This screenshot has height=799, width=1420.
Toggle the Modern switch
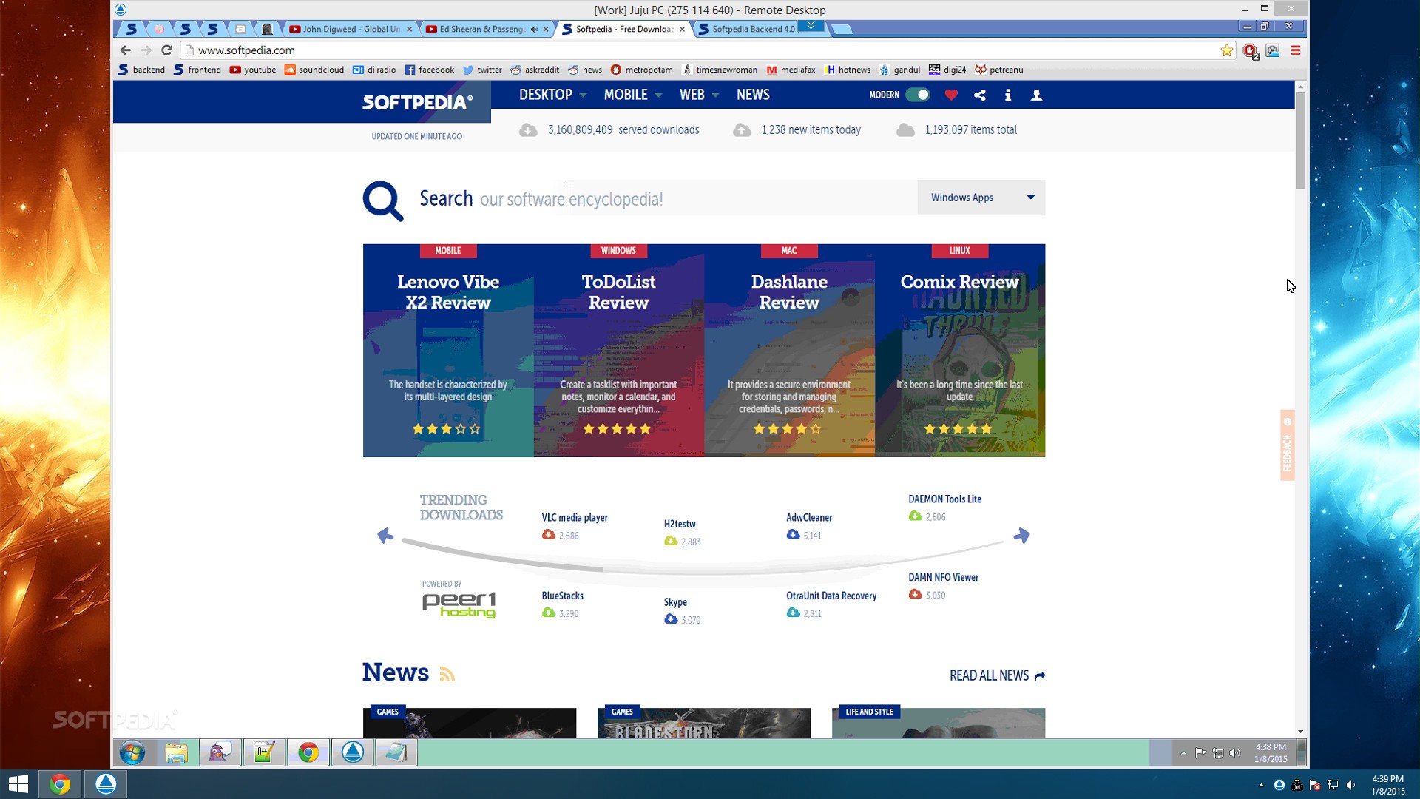tap(917, 95)
